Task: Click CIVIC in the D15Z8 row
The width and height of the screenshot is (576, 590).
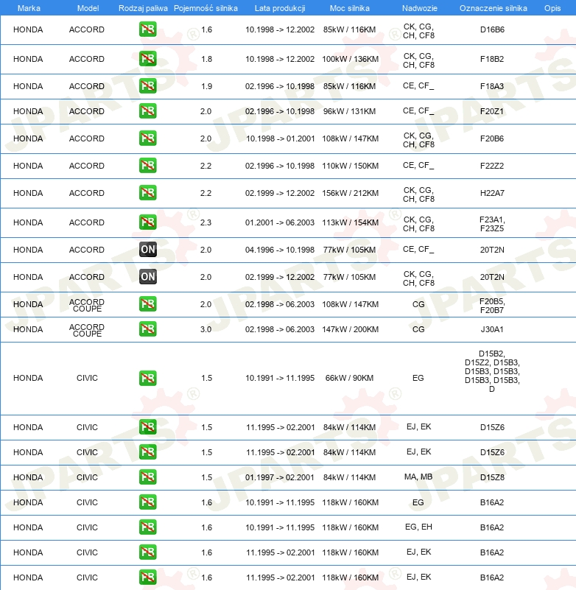Action: coord(87,477)
